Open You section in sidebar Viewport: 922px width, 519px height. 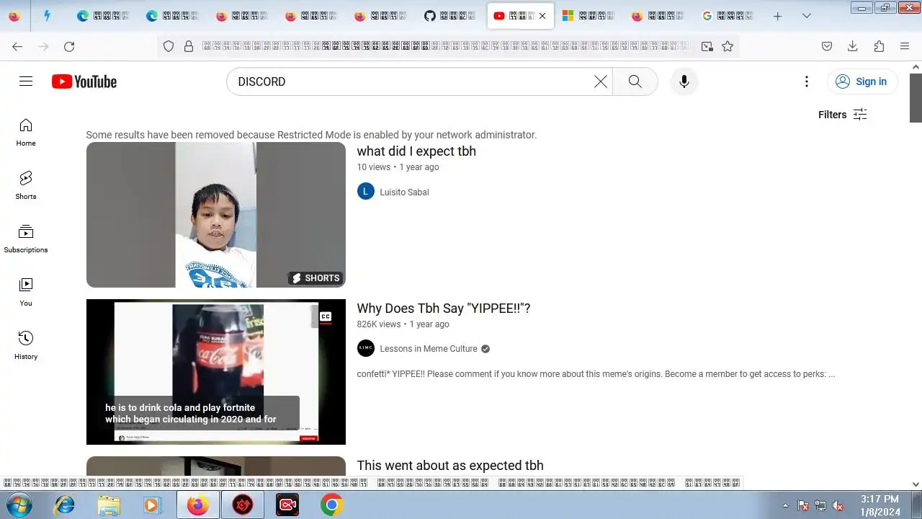26,292
